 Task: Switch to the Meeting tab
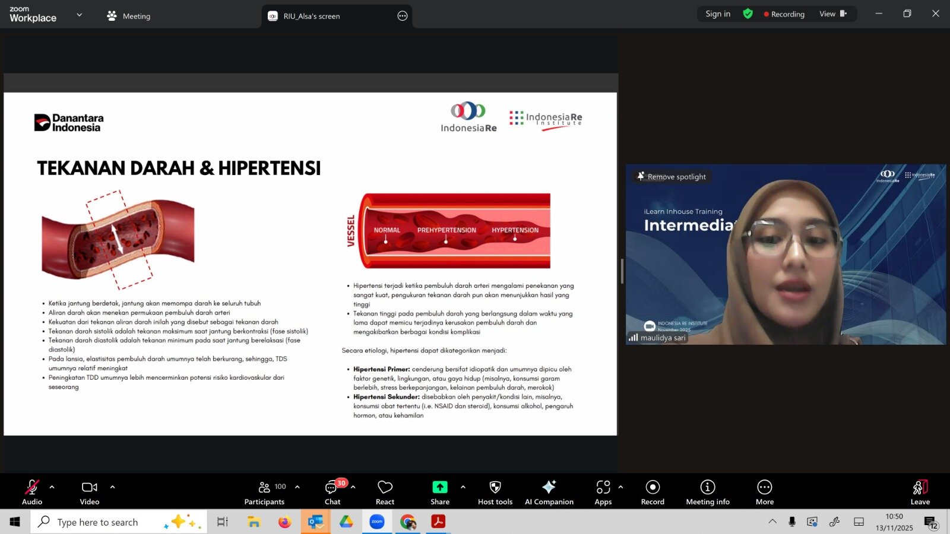tap(129, 16)
